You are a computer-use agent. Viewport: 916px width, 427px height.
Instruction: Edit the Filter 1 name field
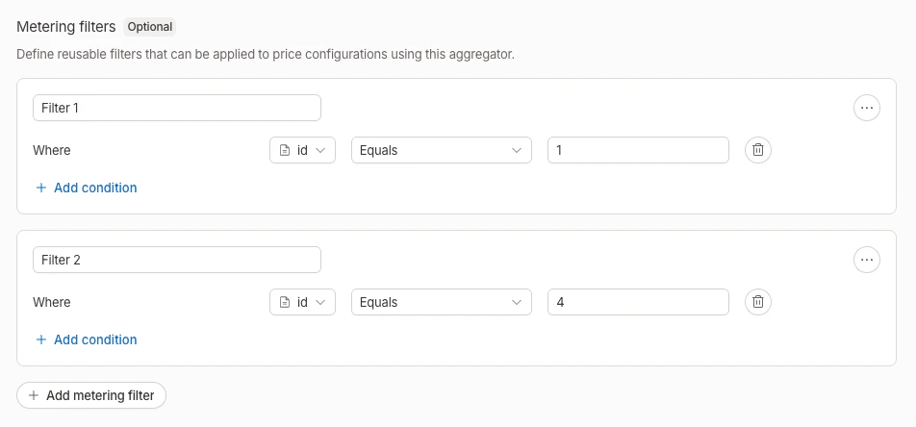177,108
